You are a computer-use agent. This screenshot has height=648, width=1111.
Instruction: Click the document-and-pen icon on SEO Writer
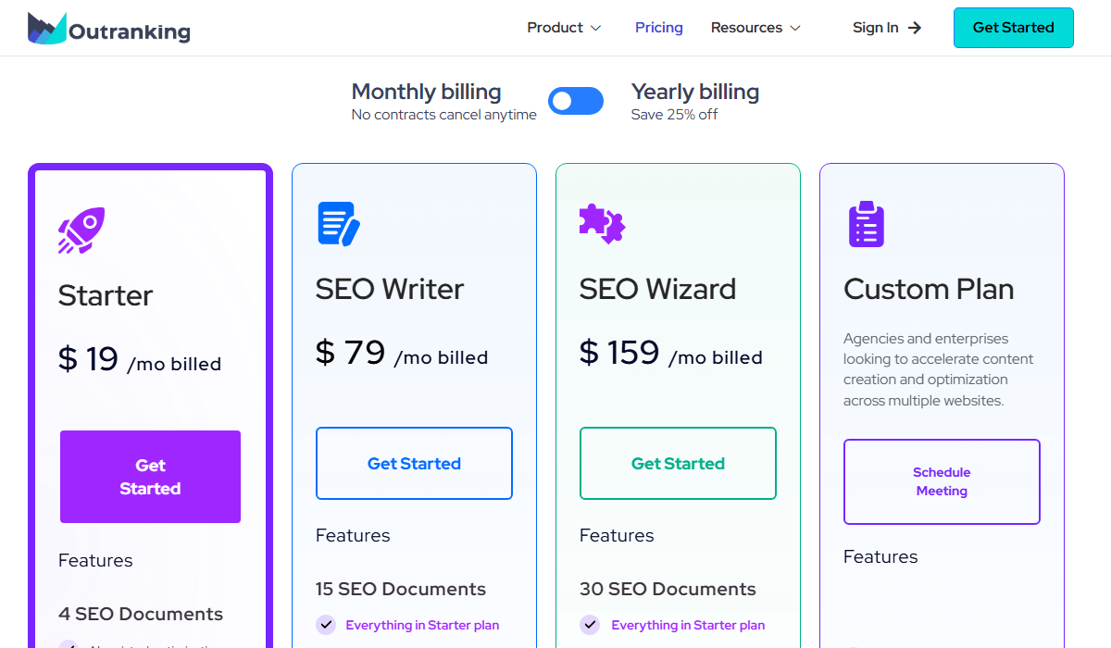pyautogui.click(x=338, y=223)
